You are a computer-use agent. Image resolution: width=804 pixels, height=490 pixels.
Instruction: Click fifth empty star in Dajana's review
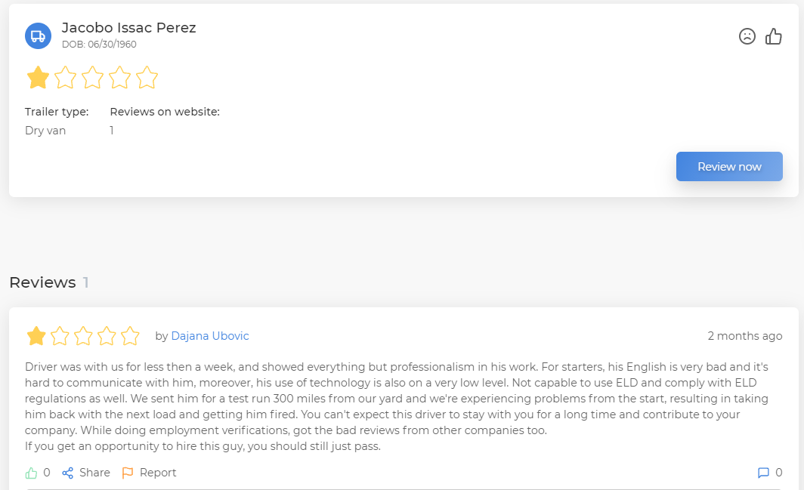click(130, 336)
